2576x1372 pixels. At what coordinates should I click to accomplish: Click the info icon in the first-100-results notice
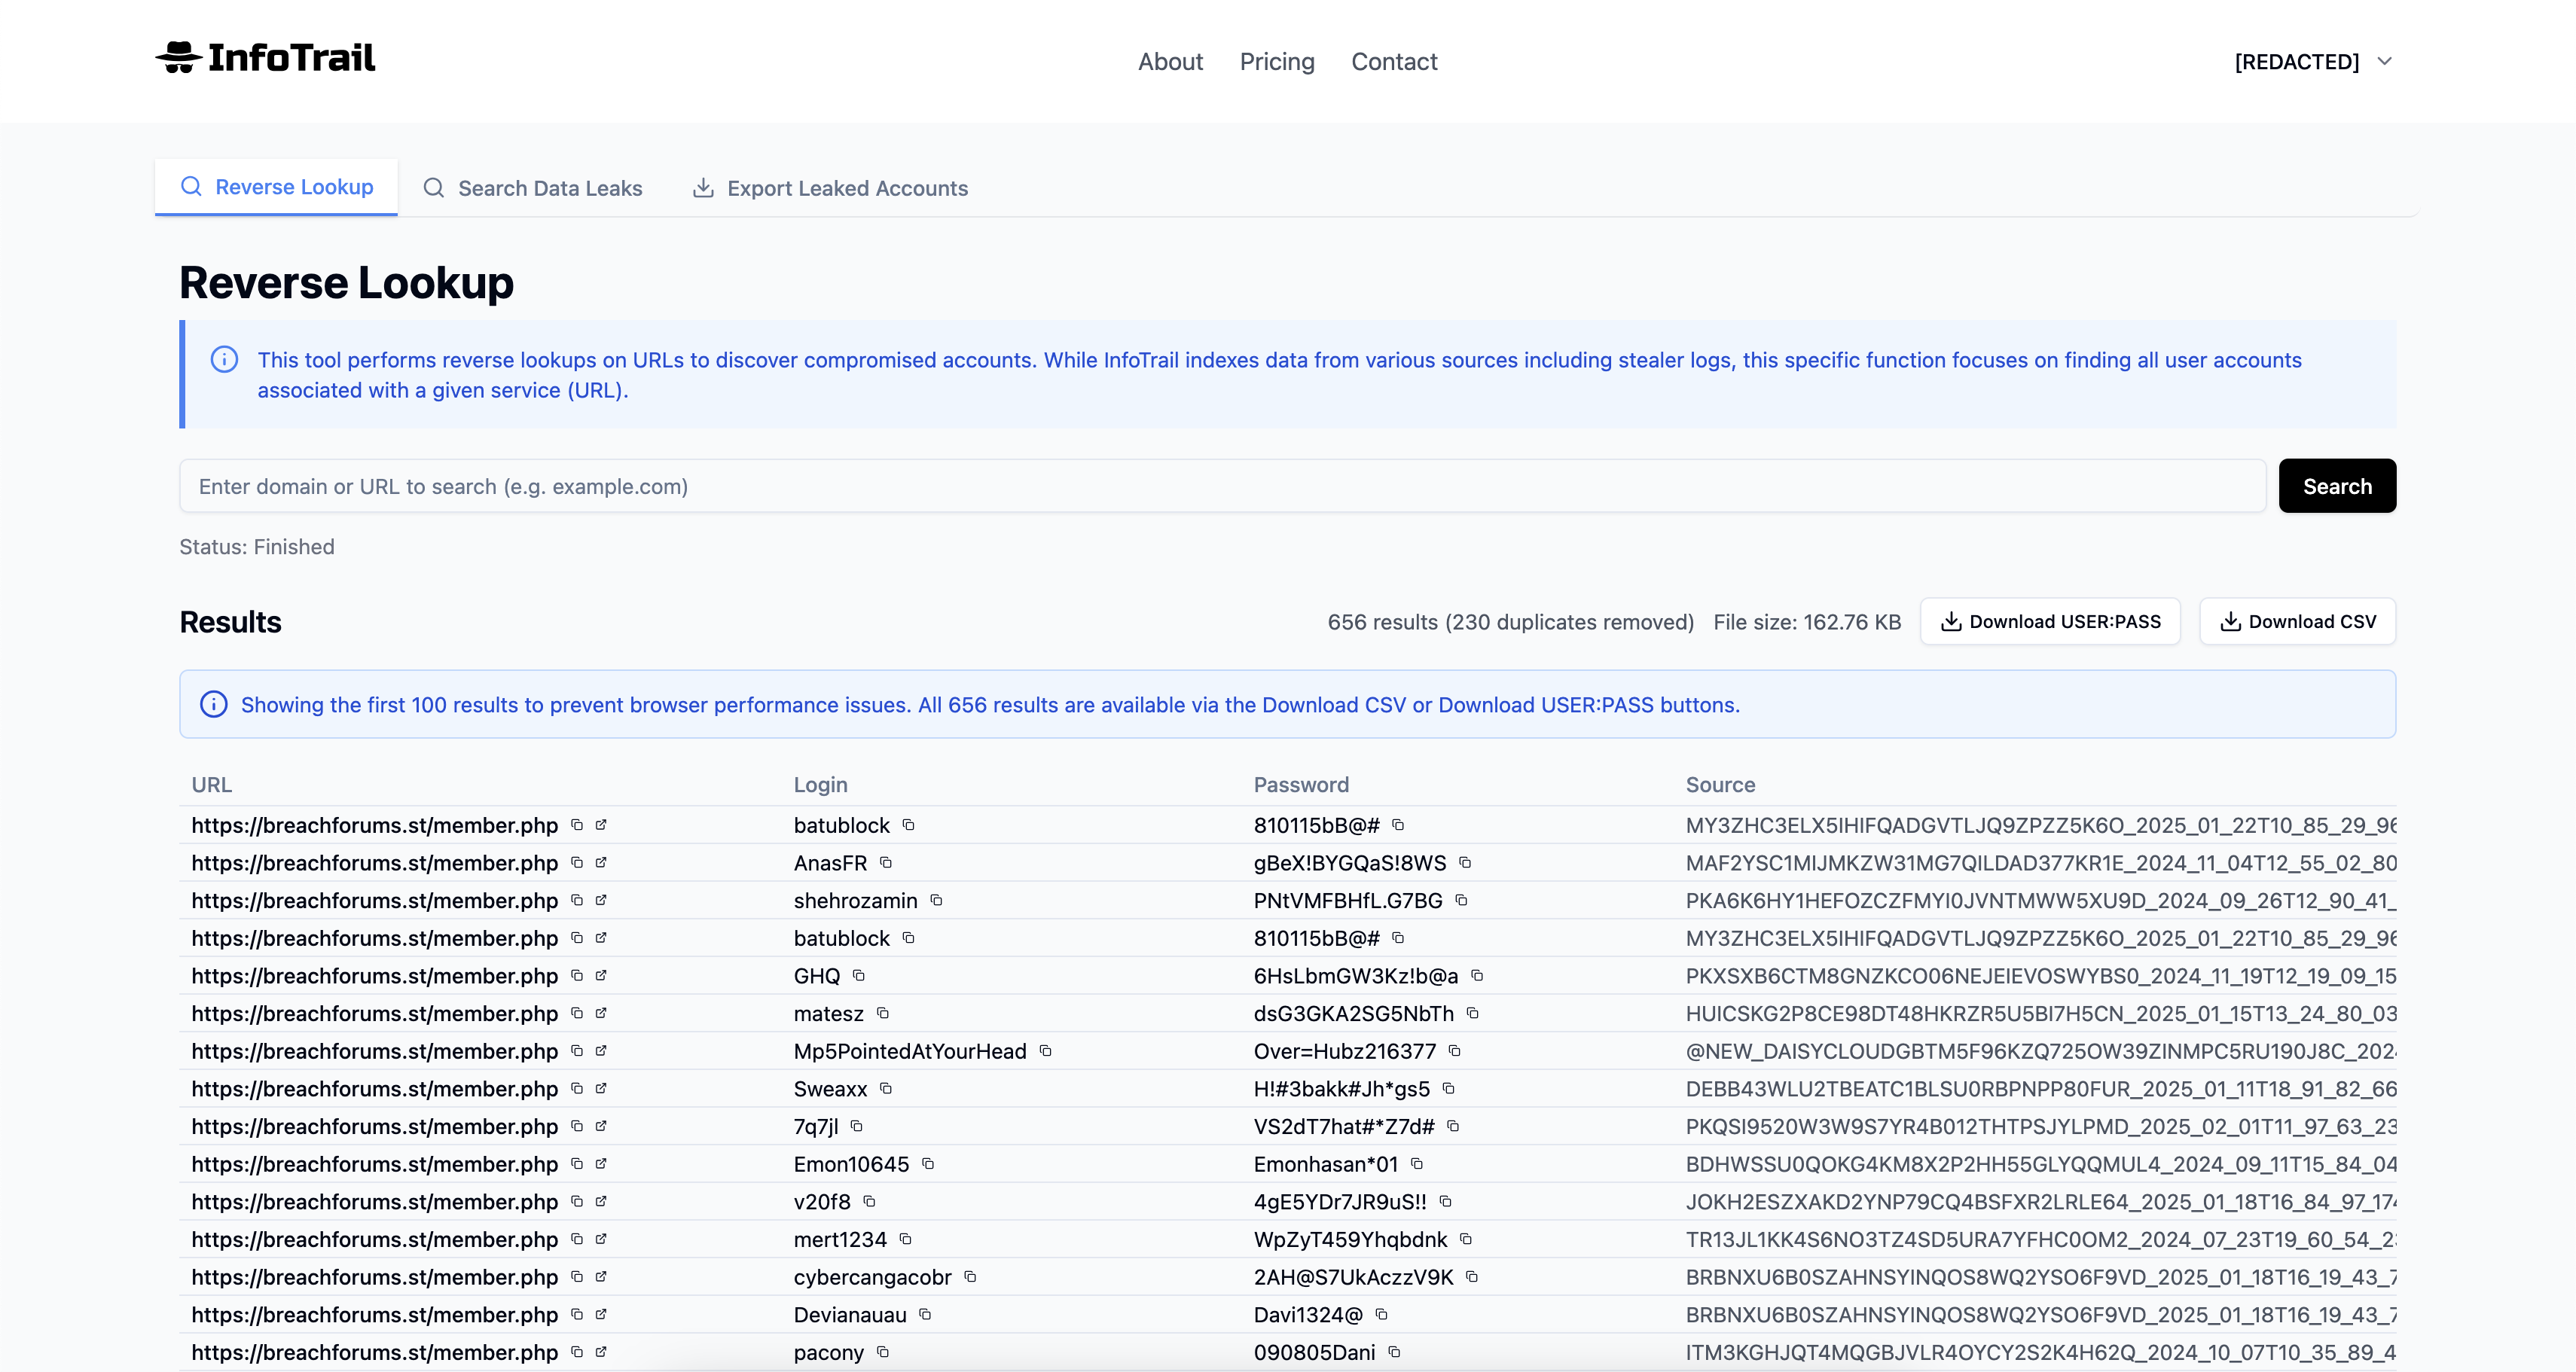[213, 704]
